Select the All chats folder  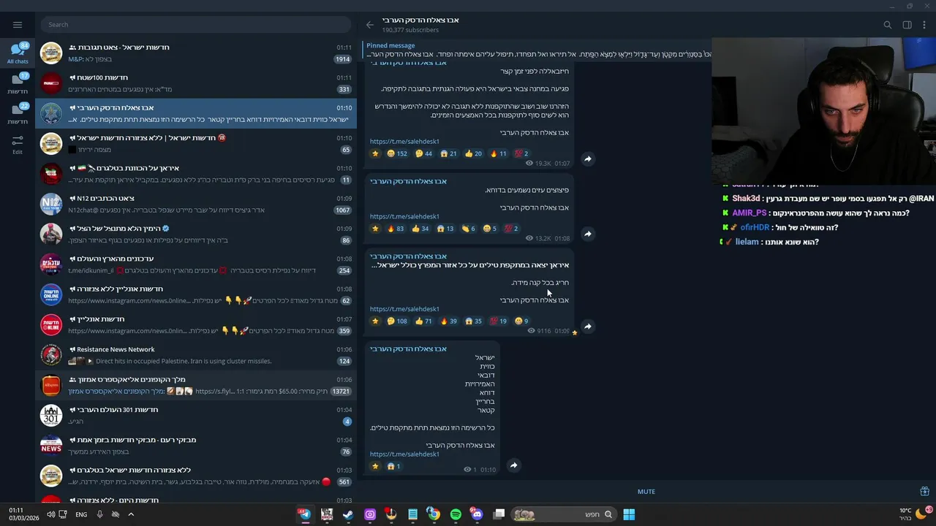point(18,53)
